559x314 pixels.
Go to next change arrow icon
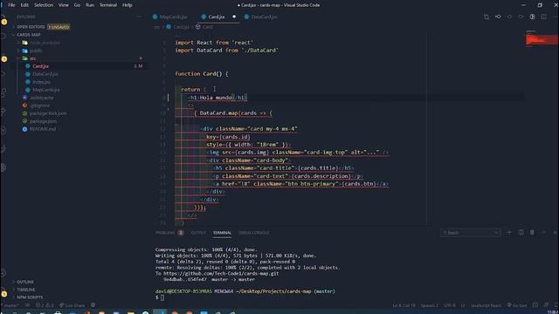(521, 17)
